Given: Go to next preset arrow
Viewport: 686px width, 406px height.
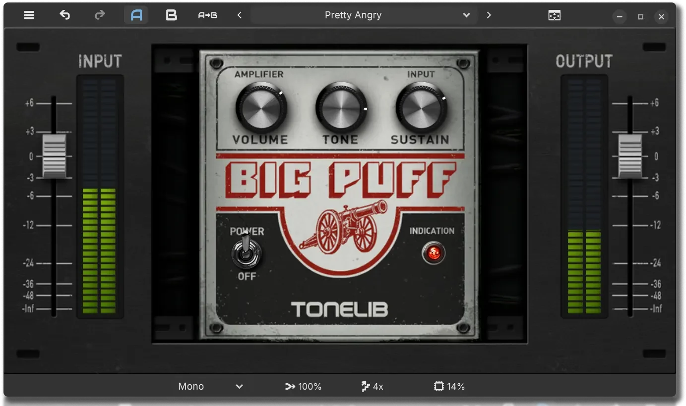Looking at the screenshot, I should tap(489, 15).
